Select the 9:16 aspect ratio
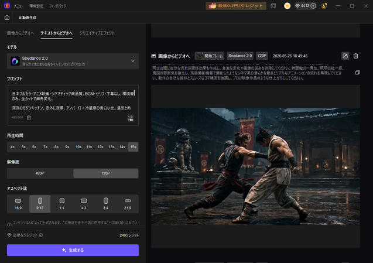The image size is (373, 263). tap(40, 204)
